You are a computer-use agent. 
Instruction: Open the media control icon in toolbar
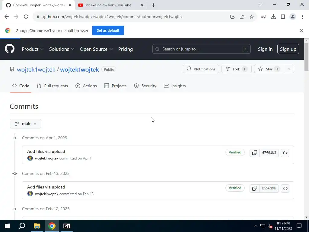tap(263, 17)
